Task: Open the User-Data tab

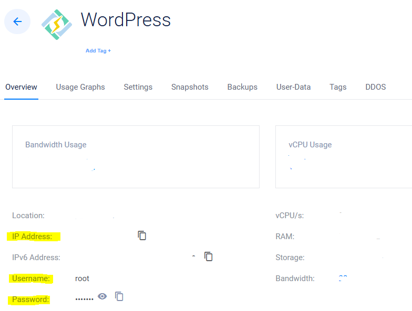Action: click(x=293, y=87)
